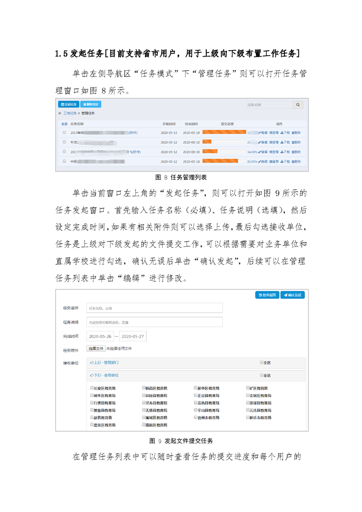Check the 裕华区教育局 checkbox
The width and height of the screenshot is (362, 512).
pyautogui.click(x=92, y=395)
